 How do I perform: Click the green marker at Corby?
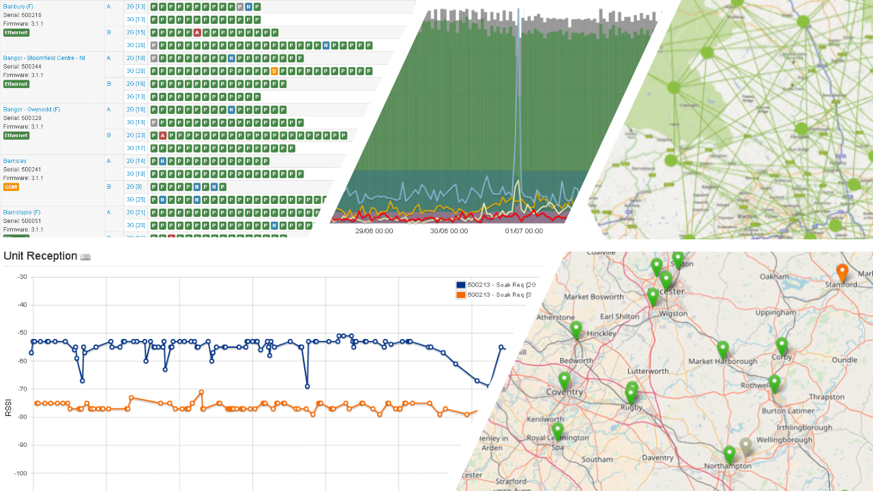point(782,346)
